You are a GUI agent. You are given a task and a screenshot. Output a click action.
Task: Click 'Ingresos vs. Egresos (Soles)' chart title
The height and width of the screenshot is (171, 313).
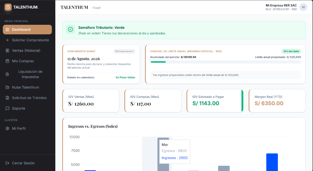[93, 126]
